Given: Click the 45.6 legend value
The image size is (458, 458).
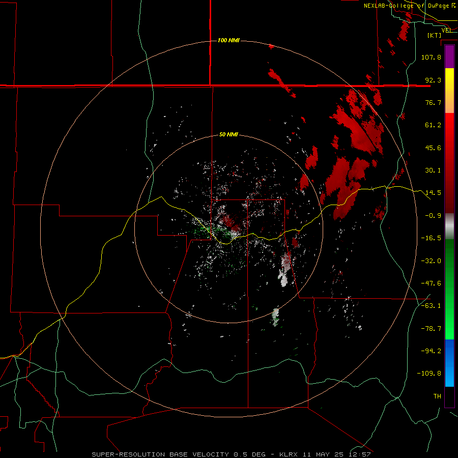Looking at the screenshot, I should coord(433,148).
